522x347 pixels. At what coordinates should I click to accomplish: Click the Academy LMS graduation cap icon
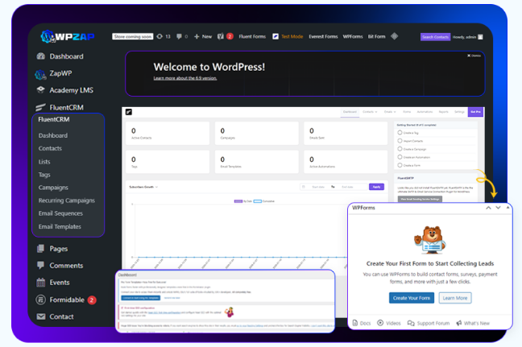click(40, 89)
